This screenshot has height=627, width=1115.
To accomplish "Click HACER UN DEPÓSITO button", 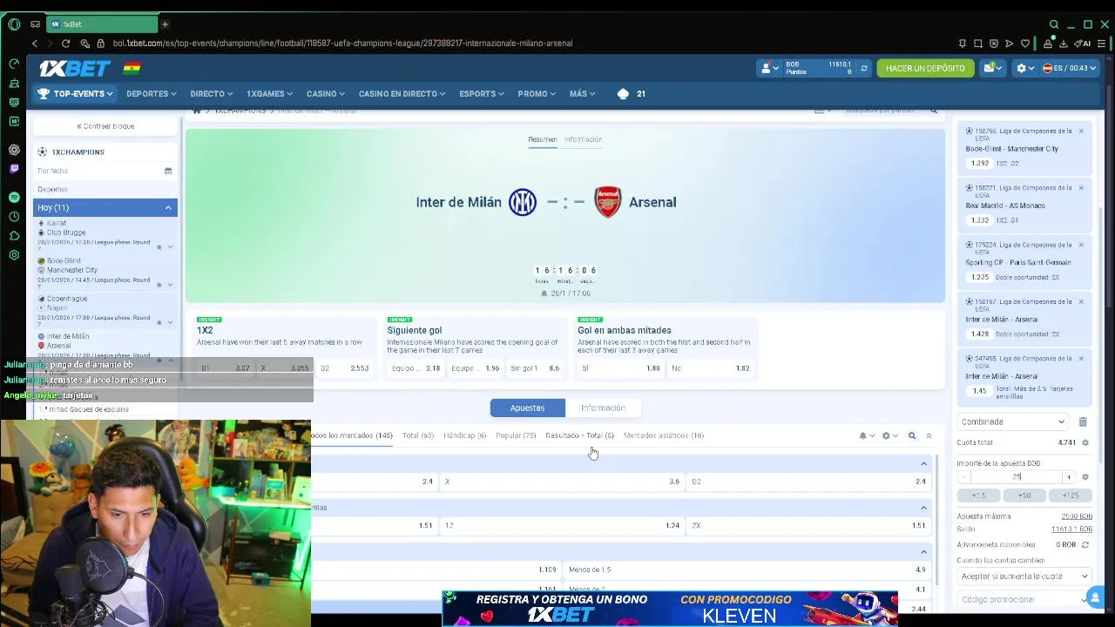I will click(925, 68).
